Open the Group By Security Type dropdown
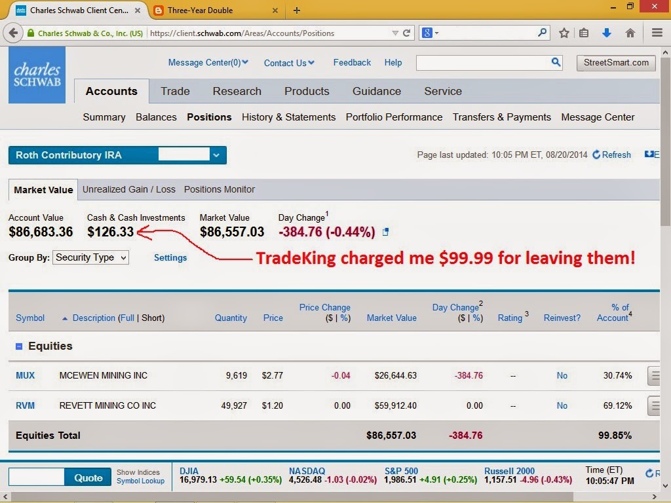This screenshot has height=503, width=671. [90, 257]
